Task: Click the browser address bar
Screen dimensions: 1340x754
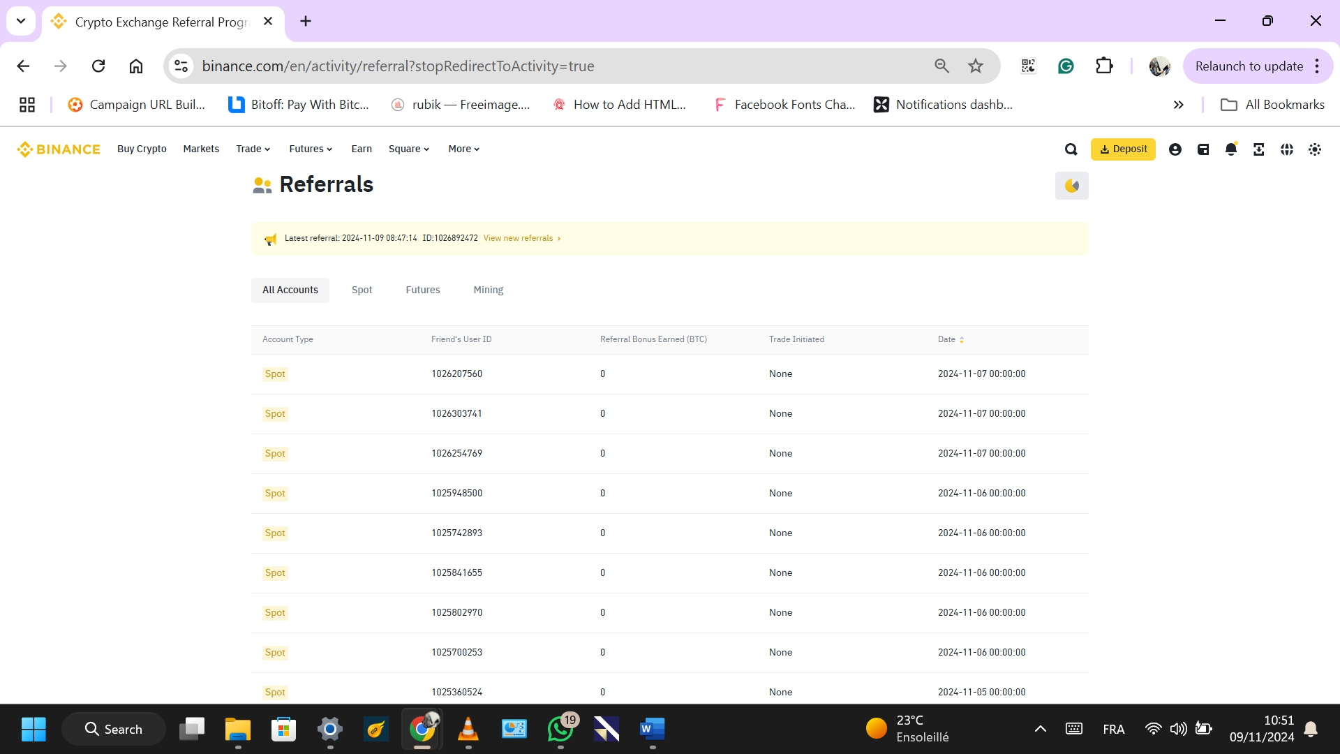Action: (544, 66)
